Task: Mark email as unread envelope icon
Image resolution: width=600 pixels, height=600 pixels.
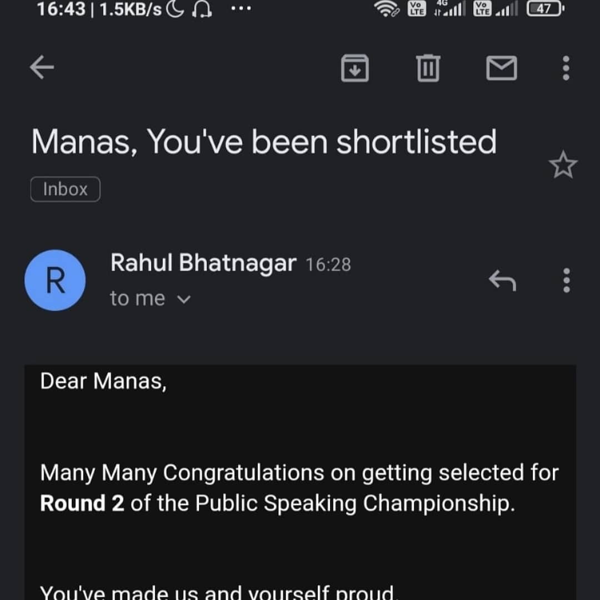Action: pos(502,68)
